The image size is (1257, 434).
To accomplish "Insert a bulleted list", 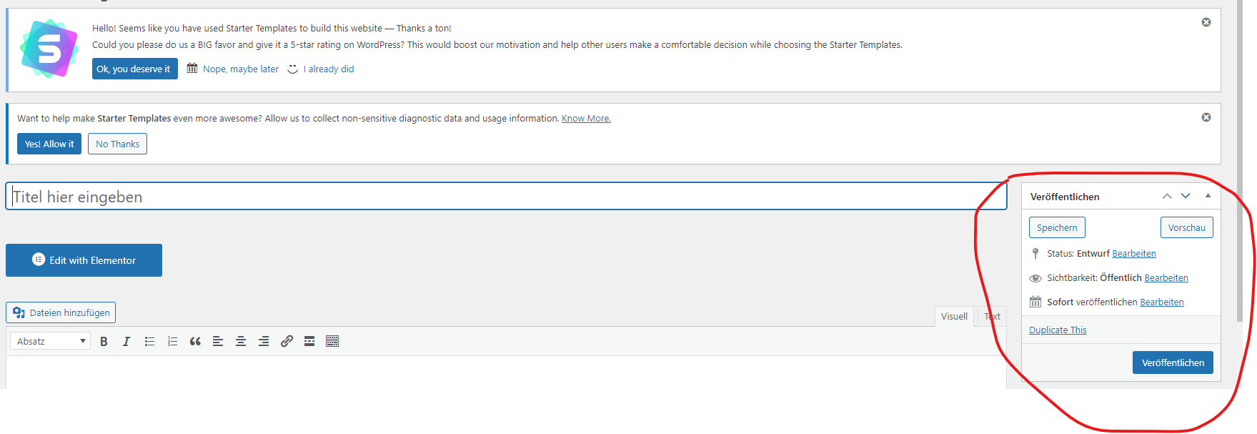I will pyautogui.click(x=149, y=342).
